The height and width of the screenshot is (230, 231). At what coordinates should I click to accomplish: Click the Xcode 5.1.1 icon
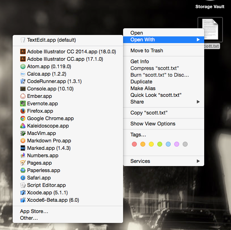[23, 193]
